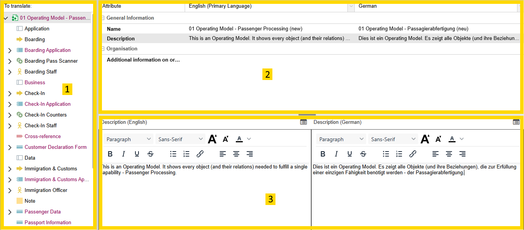The height and width of the screenshot is (230, 524).
Task: Toggle strikethrough in the German description editor
Action: (x=363, y=153)
